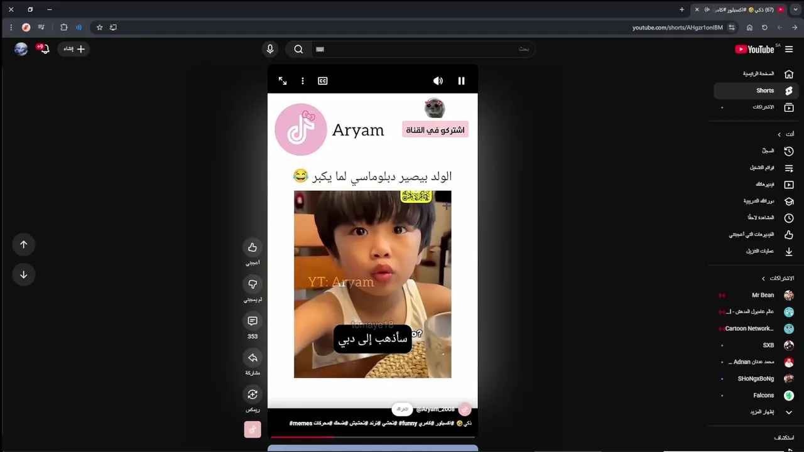
Task: Go to the previous Short (up arrow)
Action: click(23, 245)
